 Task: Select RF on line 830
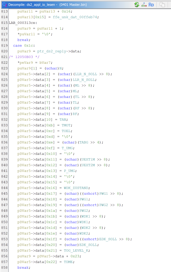pos(77,108)
